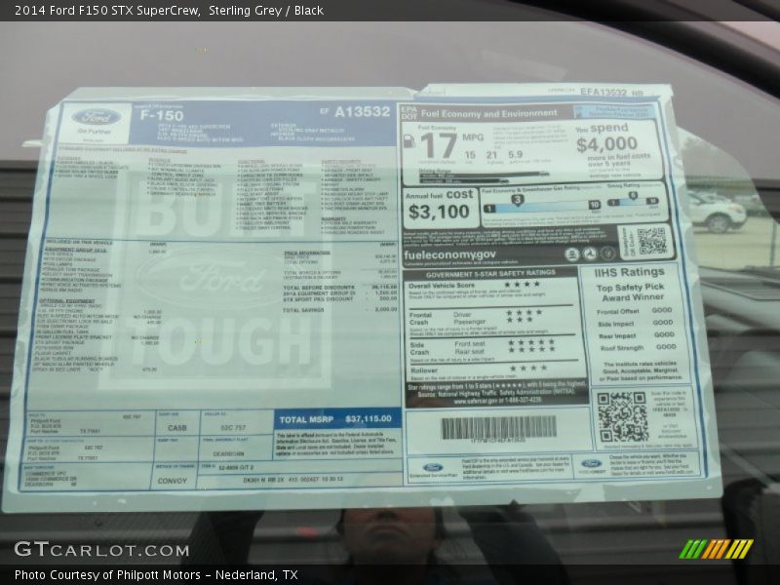Click 'Photo Courtesy of Philpott Motors' caption
The height and width of the screenshot is (585, 780).
(x=107, y=575)
